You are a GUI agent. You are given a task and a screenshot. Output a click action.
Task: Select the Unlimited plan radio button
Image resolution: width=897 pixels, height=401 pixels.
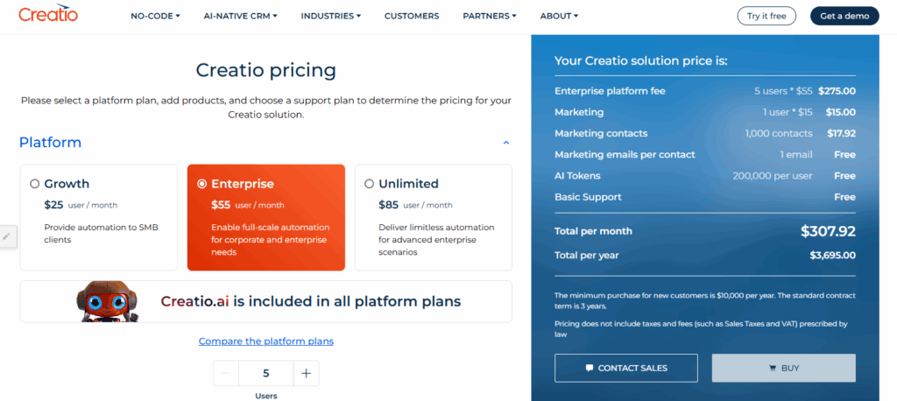[x=370, y=184]
